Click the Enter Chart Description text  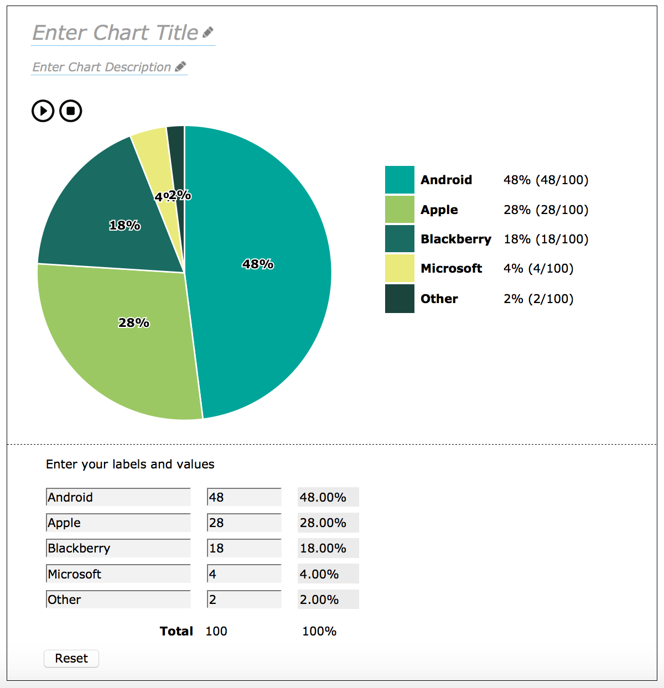click(102, 67)
